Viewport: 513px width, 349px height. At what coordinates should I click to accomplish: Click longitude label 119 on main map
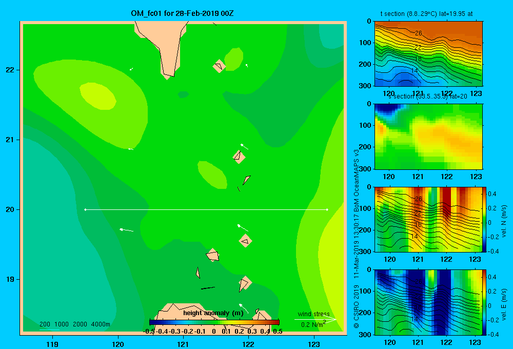(x=52, y=344)
